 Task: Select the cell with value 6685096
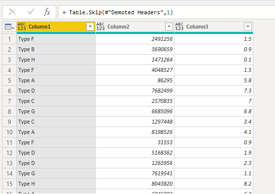[135, 111]
